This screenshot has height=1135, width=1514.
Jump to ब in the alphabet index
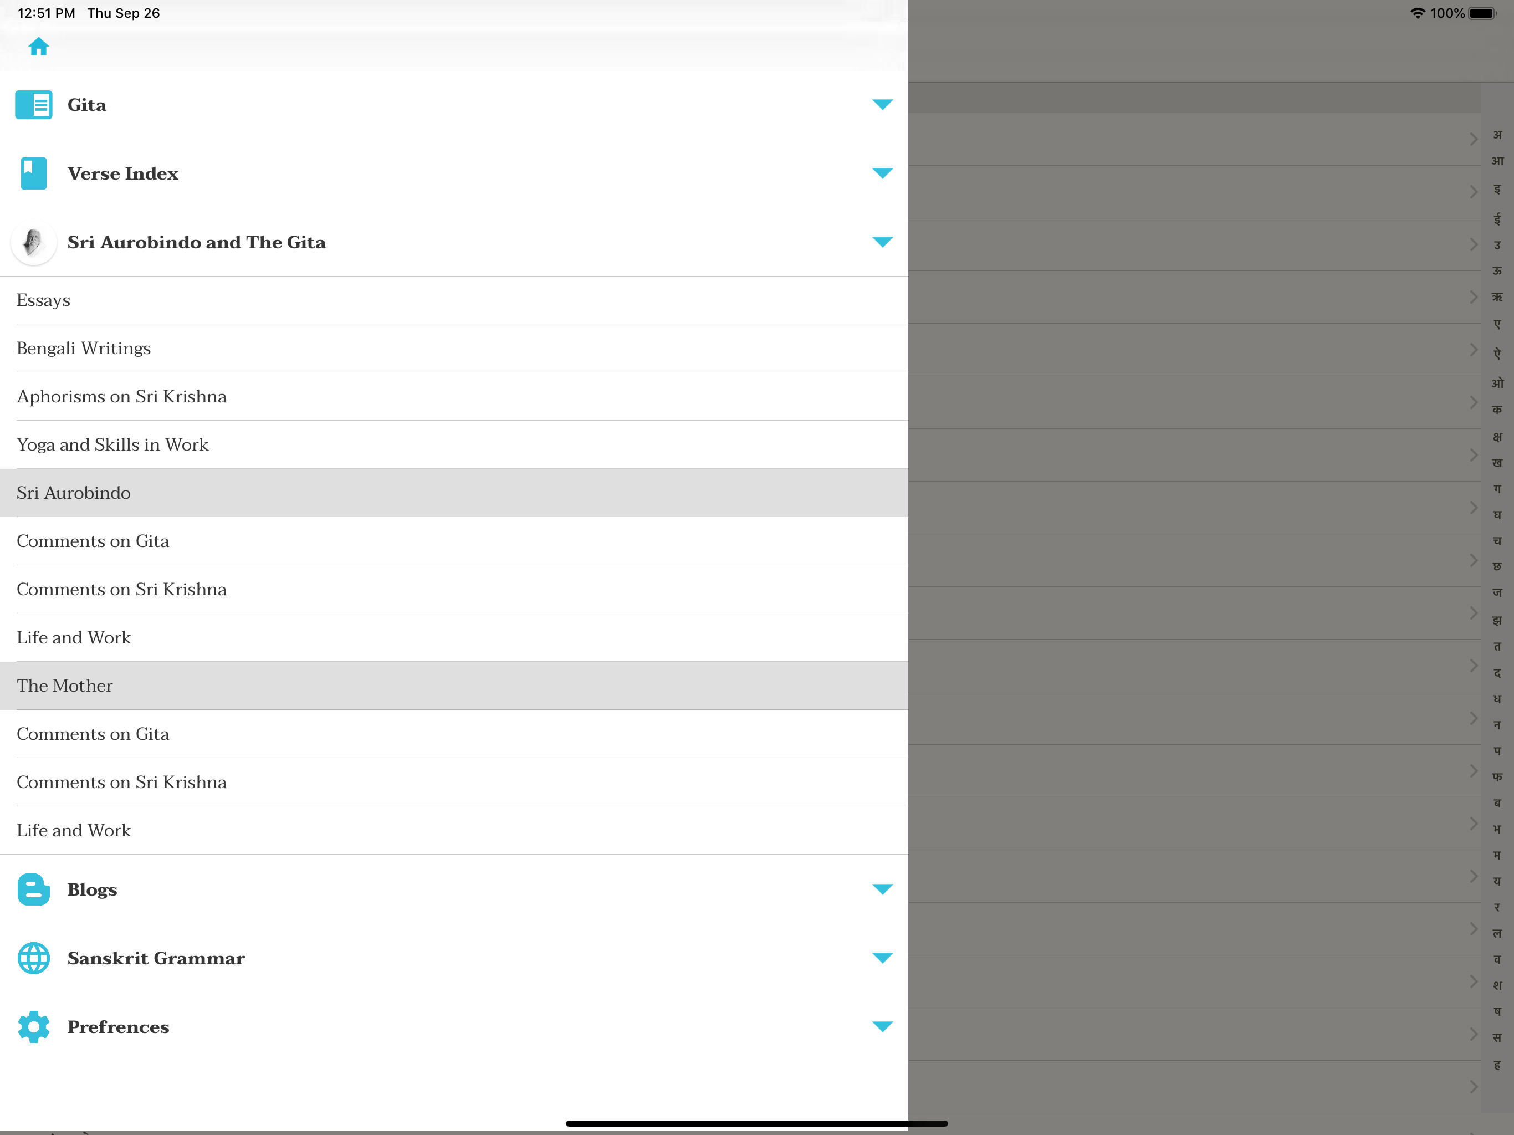[x=1497, y=803]
